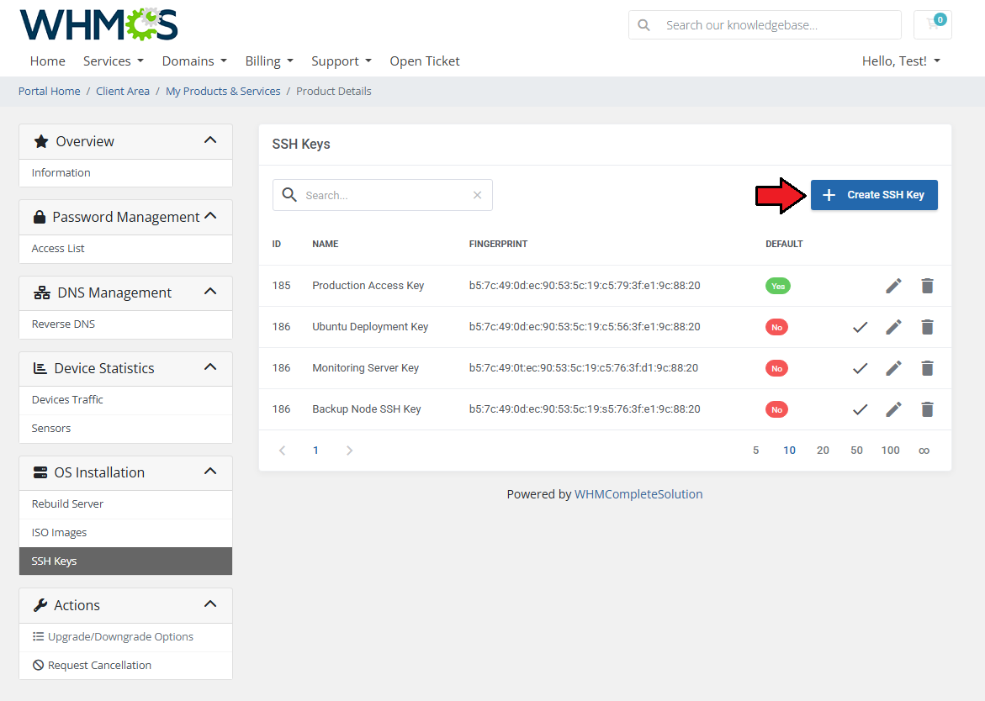Click the Create SSH Key button

(x=874, y=195)
